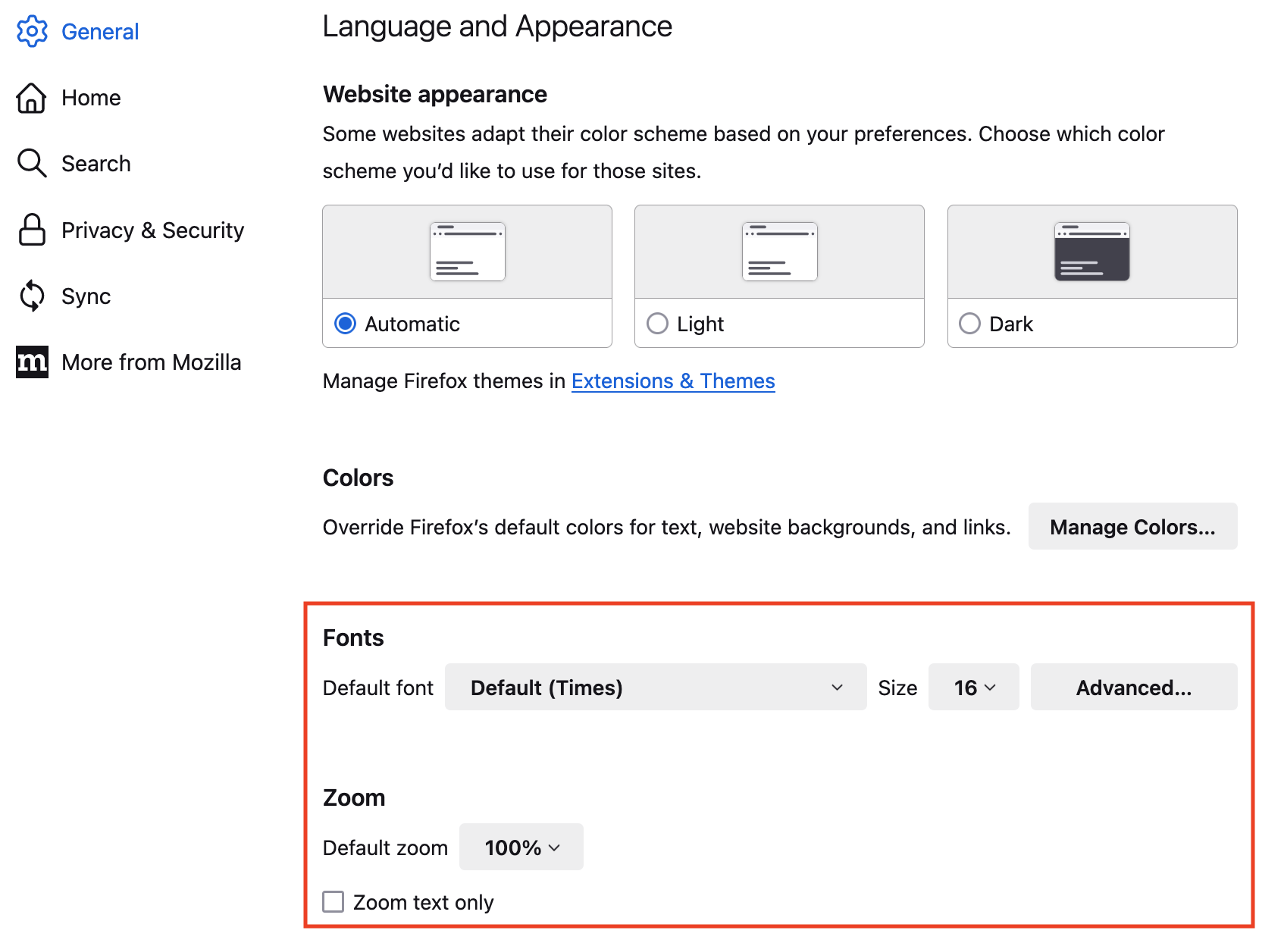Go to Home settings
1284x943 pixels.
click(x=91, y=98)
